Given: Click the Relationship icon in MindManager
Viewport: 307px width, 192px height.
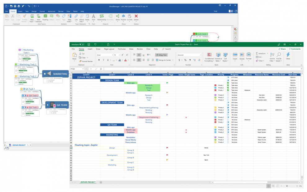Looking at the screenshot, I should point(102,16).
